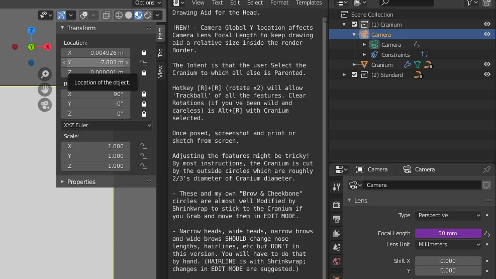Viewport: 496px width, 279px height.
Task: Expand the Properties panel
Action: (x=62, y=181)
